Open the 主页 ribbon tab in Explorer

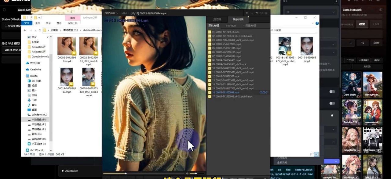pyautogui.click(x=38, y=23)
